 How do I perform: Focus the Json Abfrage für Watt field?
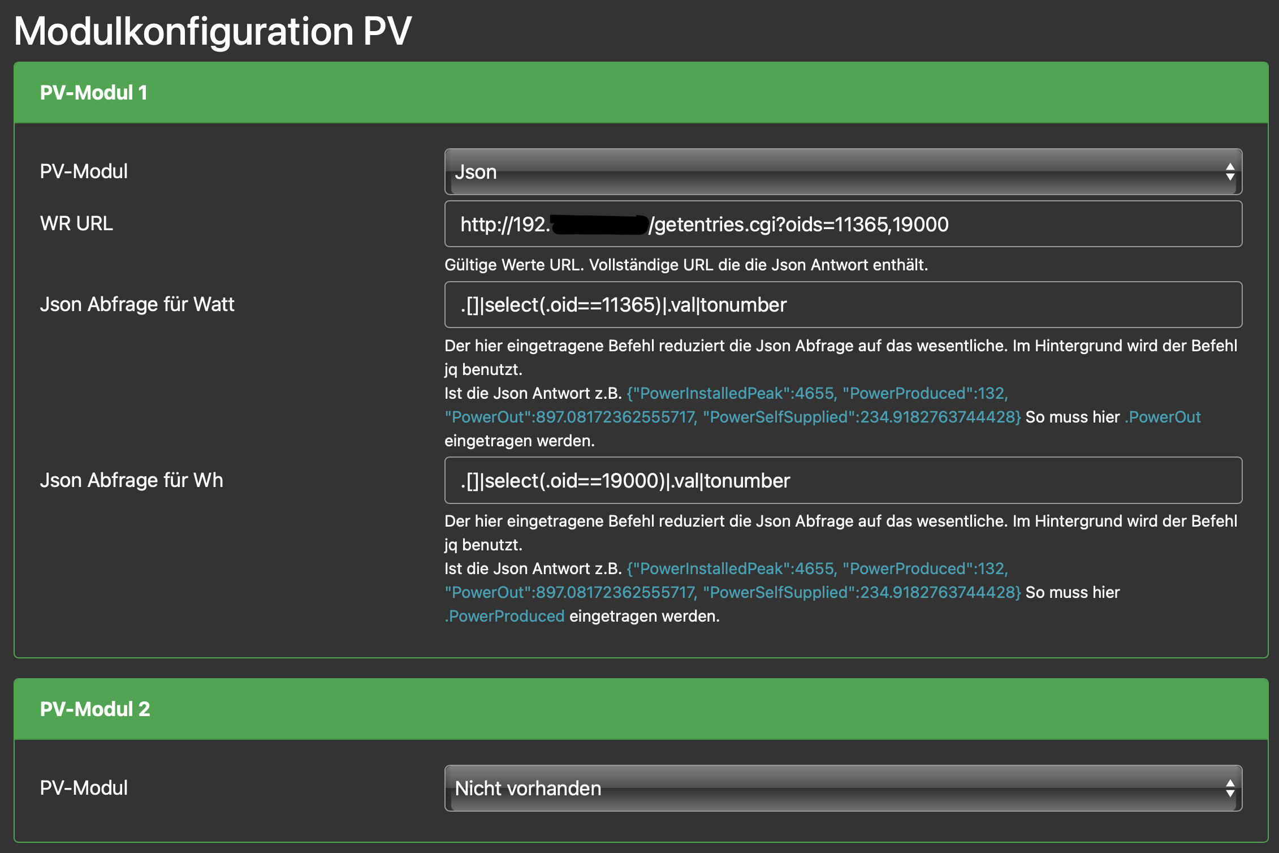pos(842,305)
